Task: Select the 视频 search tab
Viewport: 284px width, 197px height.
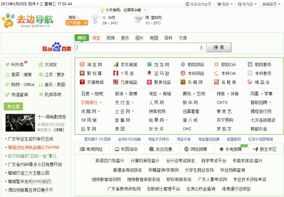Action: [x=111, y=38]
